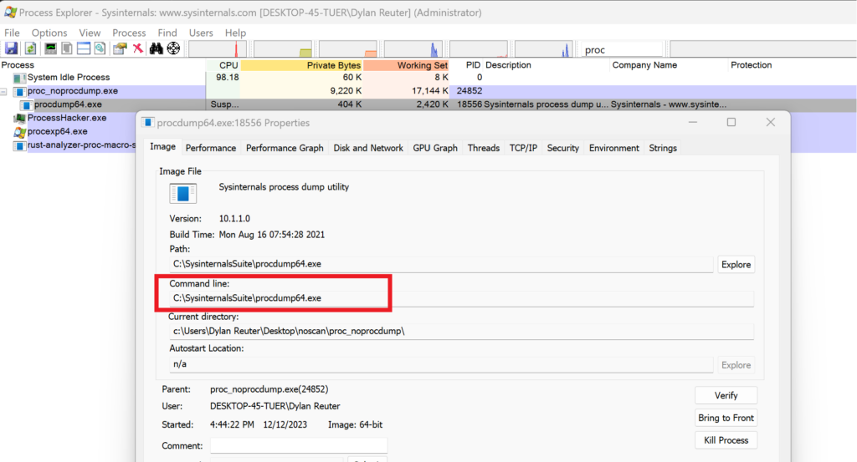
Task: Open the Performance Graph tab
Action: [x=285, y=148]
